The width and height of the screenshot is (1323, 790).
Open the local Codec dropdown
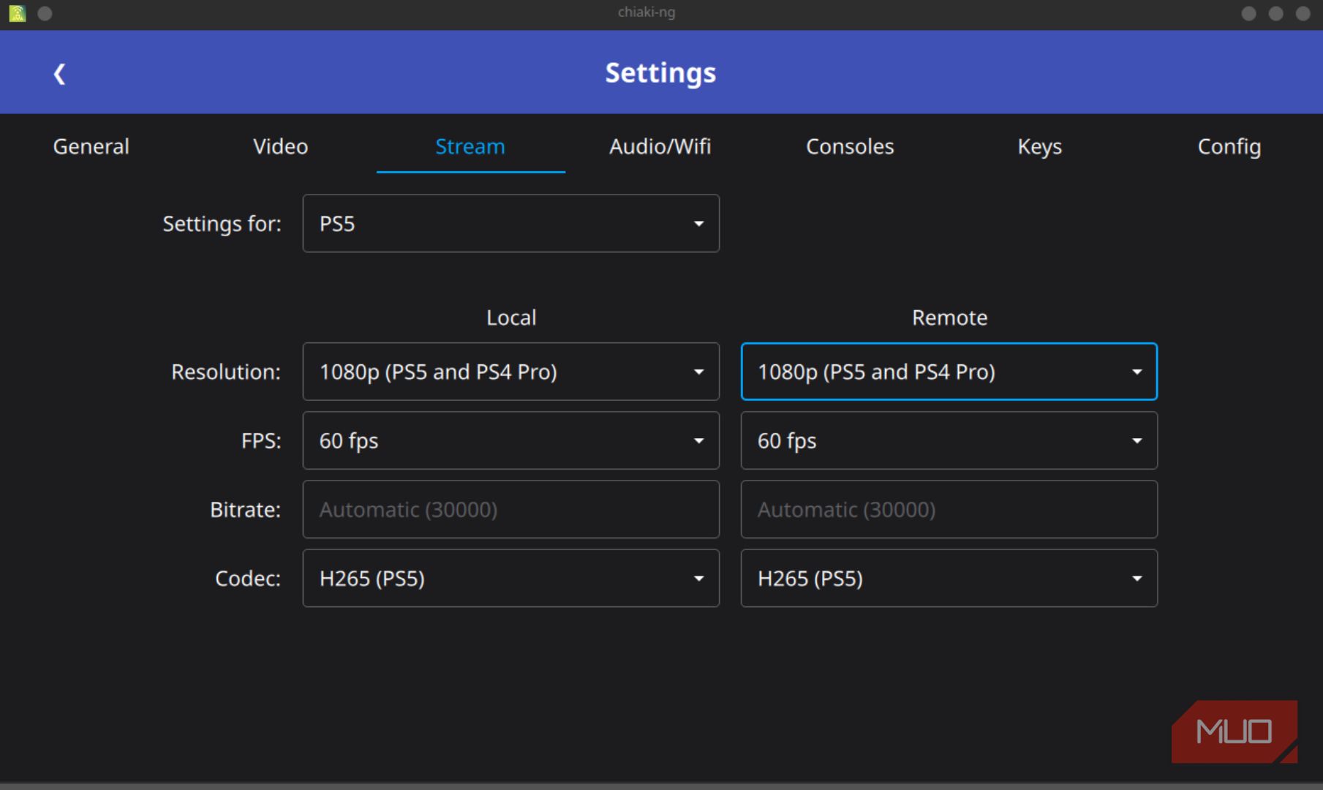tap(510, 578)
